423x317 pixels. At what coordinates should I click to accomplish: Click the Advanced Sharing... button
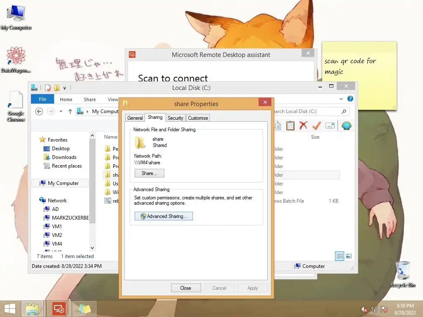tap(164, 216)
